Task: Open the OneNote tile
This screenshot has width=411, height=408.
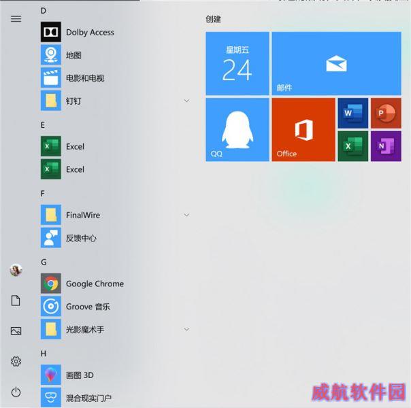Action: tap(386, 146)
